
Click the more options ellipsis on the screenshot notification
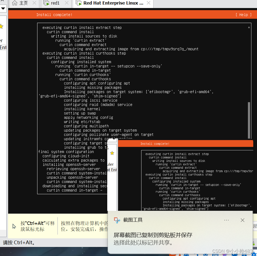(x=227, y=220)
